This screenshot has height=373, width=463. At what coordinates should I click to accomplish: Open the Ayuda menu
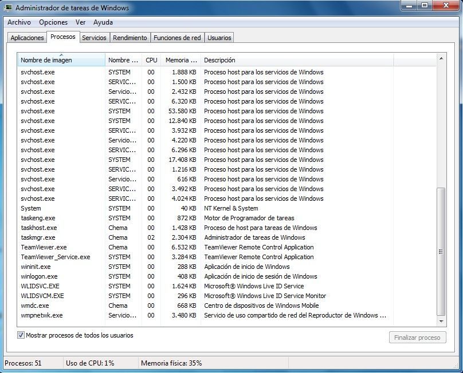(x=103, y=22)
